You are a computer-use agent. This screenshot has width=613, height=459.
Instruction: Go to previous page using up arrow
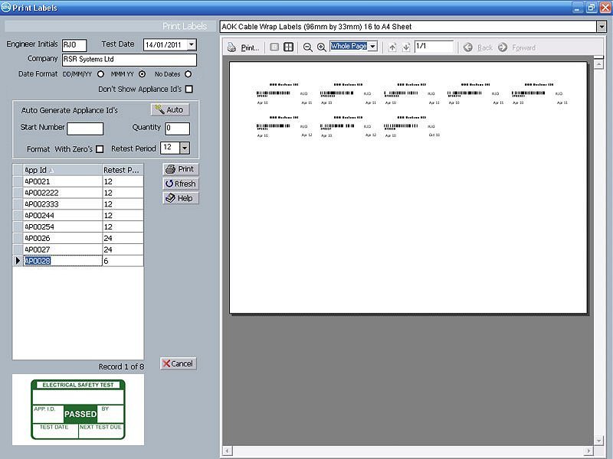(x=392, y=47)
